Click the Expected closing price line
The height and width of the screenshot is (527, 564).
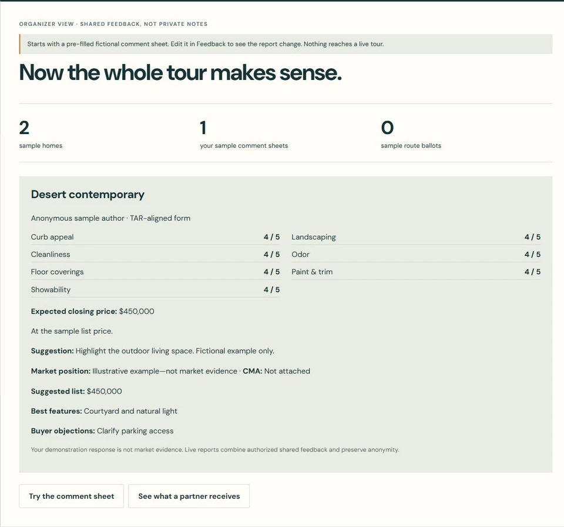pos(92,311)
